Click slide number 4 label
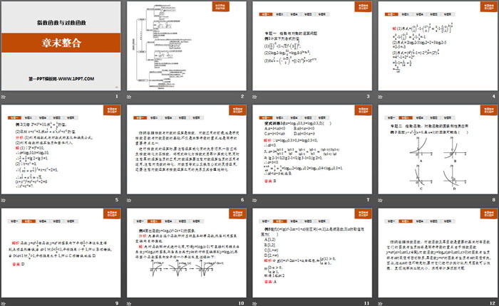Screen dimensions: 499x306 [x=494, y=96]
